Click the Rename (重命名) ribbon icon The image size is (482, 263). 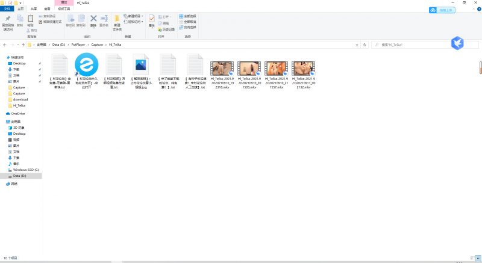104,19
